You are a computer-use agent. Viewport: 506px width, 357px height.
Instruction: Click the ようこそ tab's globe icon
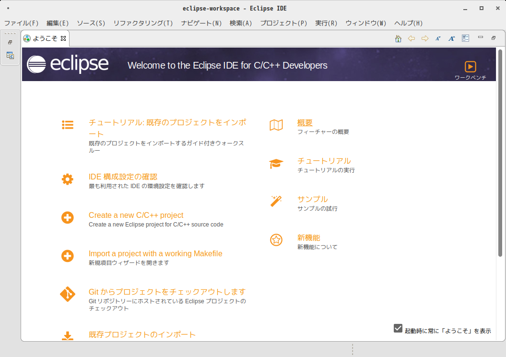pos(27,38)
